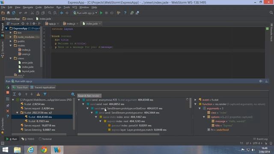Open Chrome from the Windows taskbar
This screenshot has width=274, height=154.
[44, 150]
